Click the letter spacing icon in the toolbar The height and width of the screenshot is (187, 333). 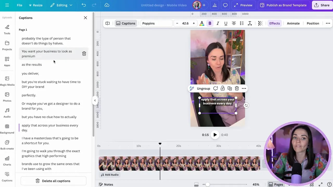250,23
